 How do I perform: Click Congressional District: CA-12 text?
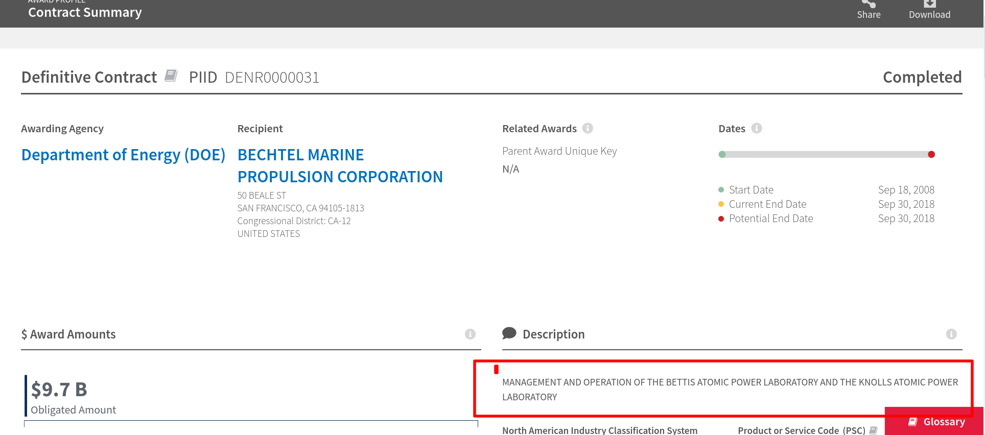[294, 221]
